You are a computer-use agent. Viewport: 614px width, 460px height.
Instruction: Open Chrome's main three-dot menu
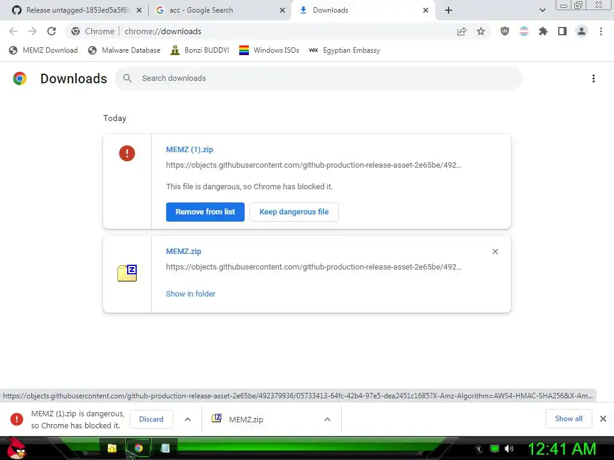point(601,31)
